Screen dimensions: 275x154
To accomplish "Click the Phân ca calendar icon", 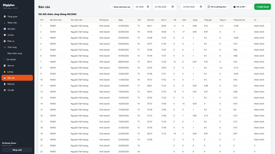I will 5,41.
